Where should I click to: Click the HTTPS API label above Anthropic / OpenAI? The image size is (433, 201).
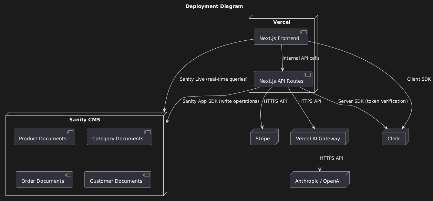click(x=331, y=158)
